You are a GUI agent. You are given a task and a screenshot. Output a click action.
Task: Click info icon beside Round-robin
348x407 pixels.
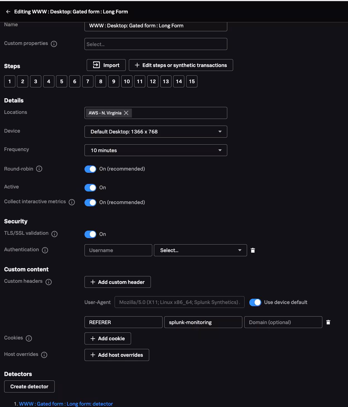point(39,169)
